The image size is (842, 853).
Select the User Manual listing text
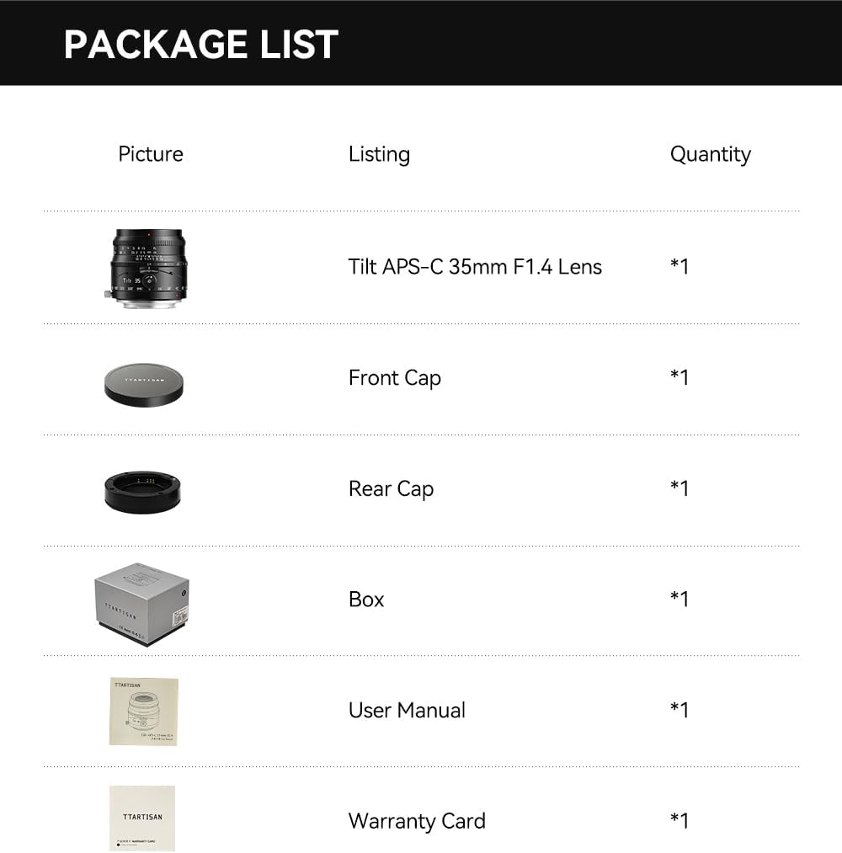tap(407, 710)
